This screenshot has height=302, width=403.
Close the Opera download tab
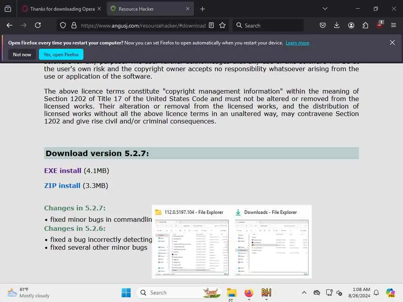click(x=99, y=9)
